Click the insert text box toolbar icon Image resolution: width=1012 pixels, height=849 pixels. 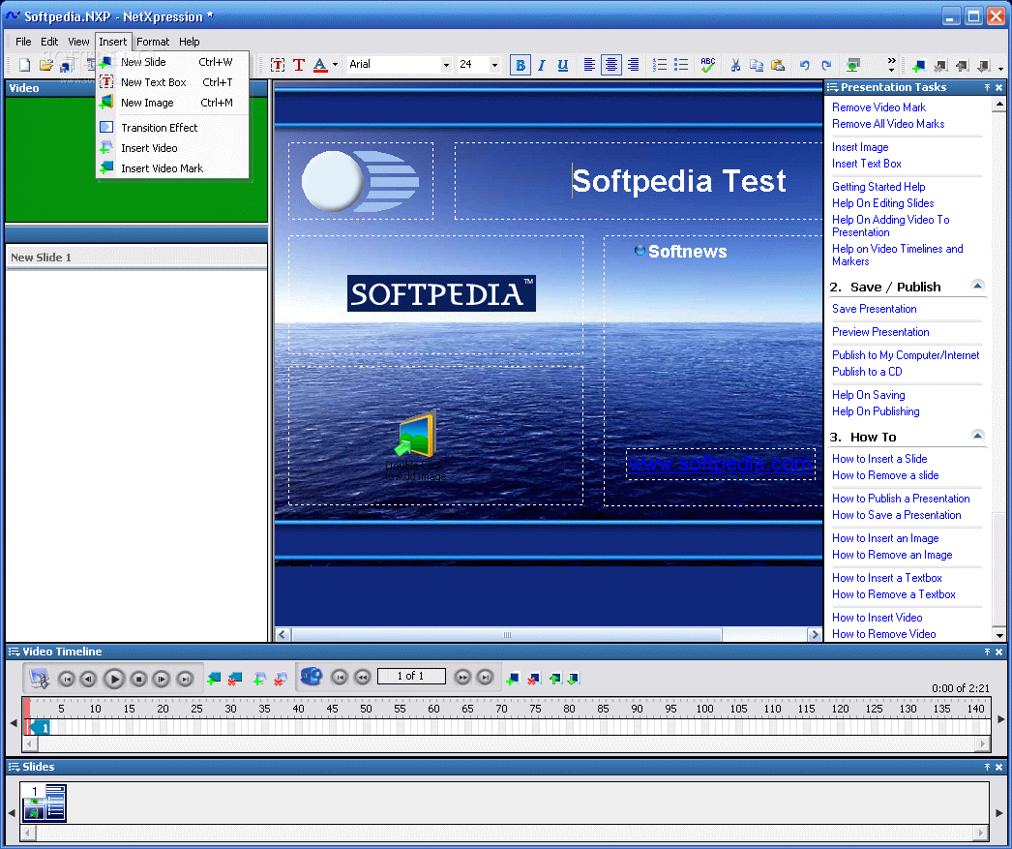278,65
